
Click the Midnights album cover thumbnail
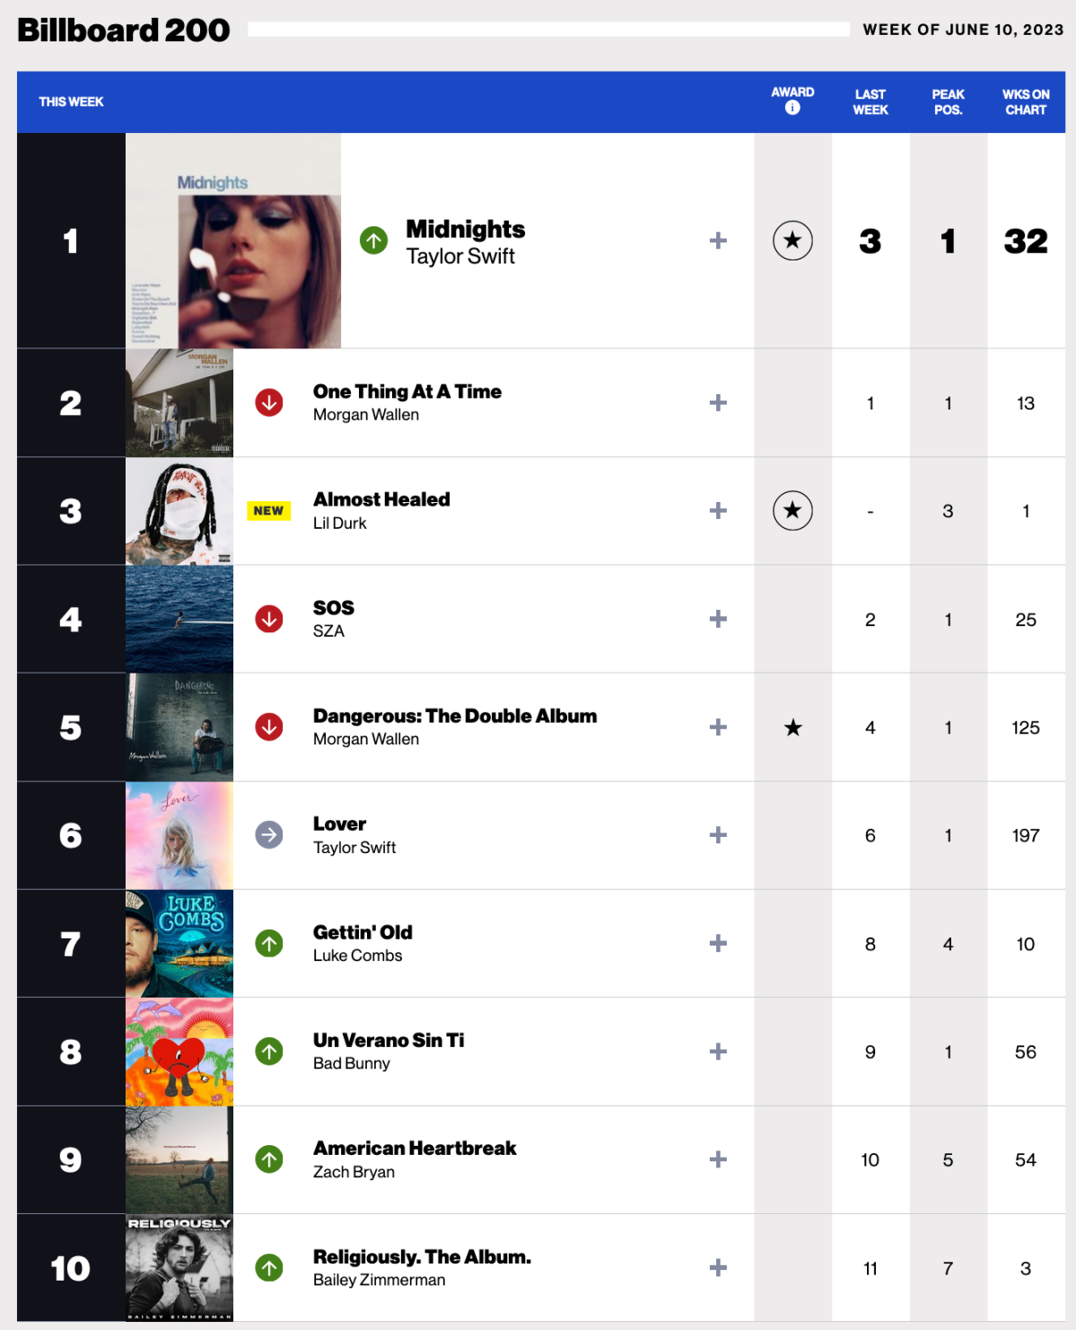[233, 241]
